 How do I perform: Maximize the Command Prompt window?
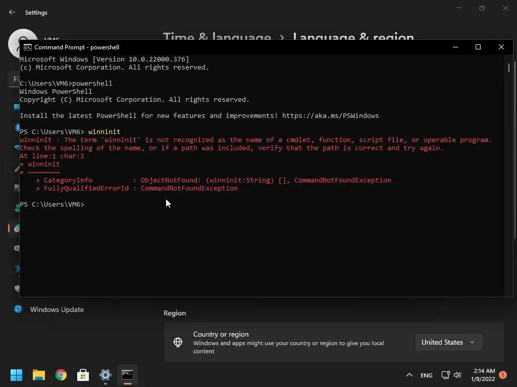tap(478, 47)
